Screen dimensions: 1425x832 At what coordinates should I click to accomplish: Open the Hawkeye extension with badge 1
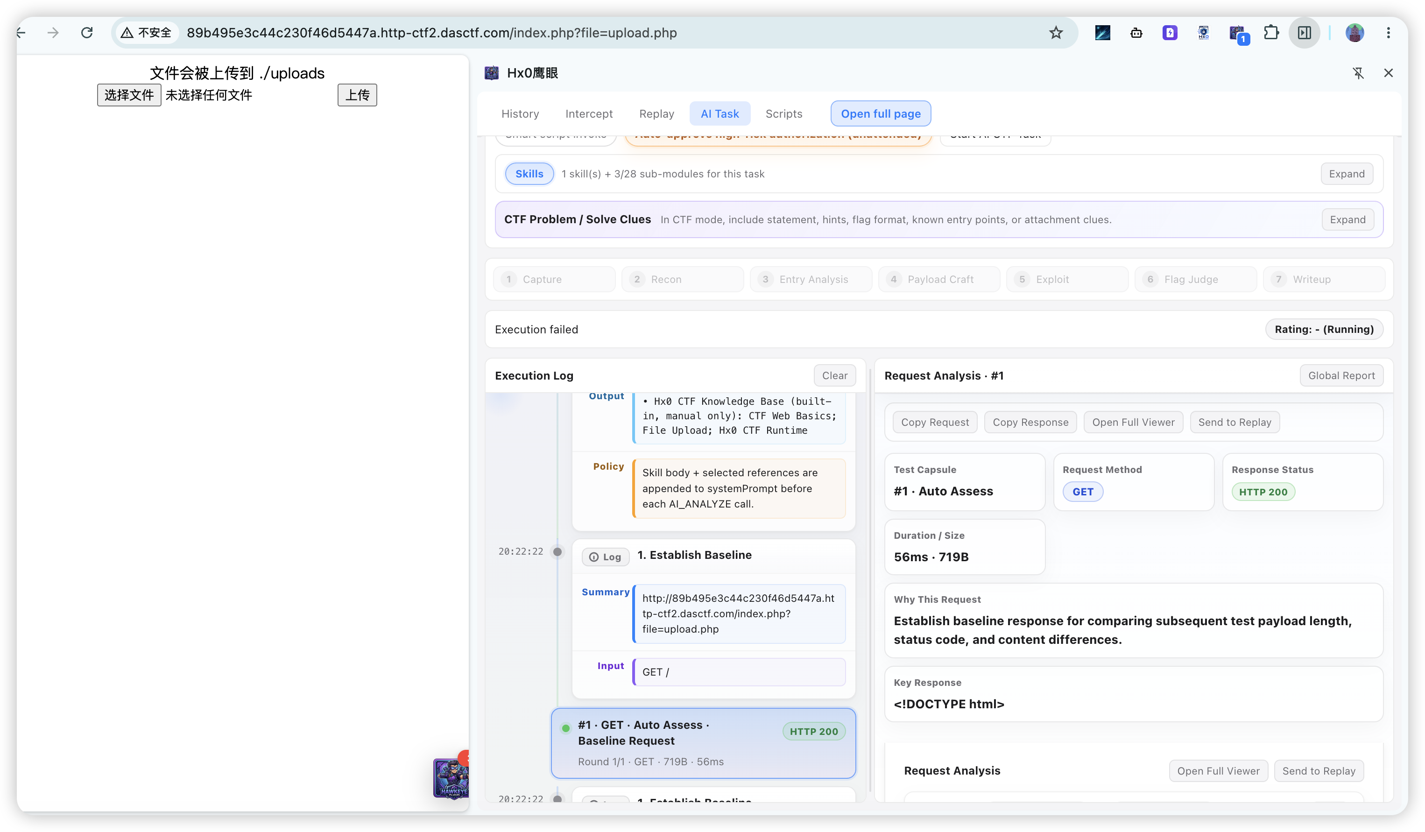click(1238, 34)
